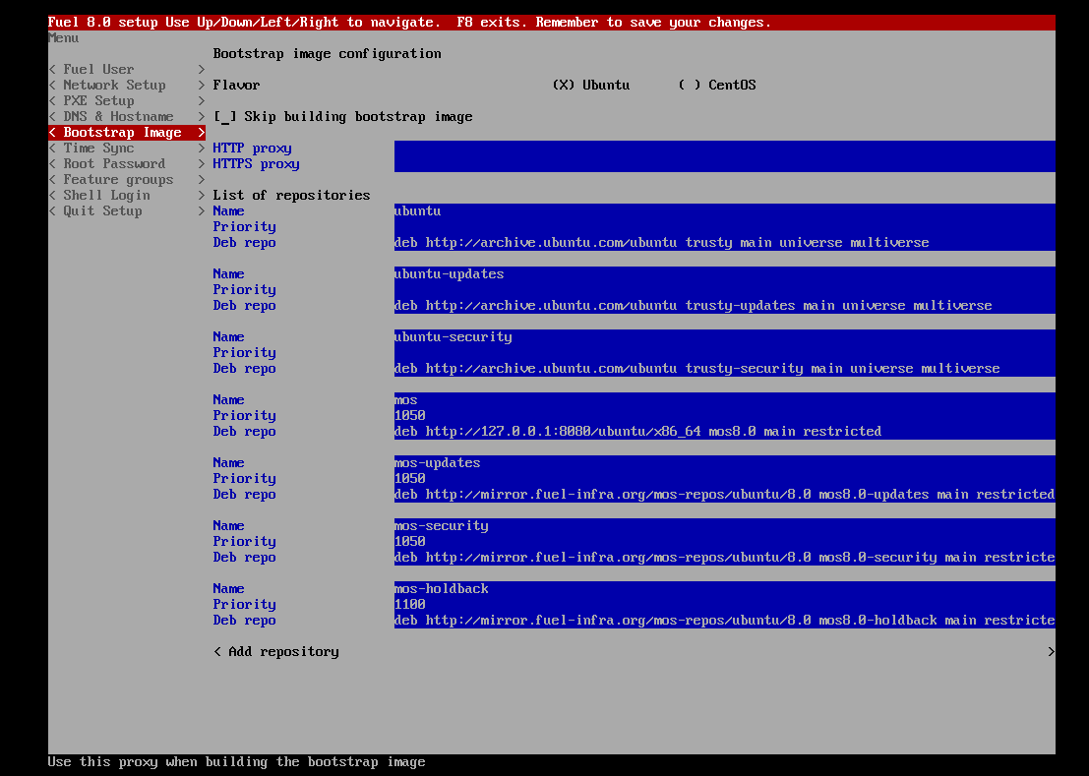Select Quit Setup menu item
The height and width of the screenshot is (776, 1089).
[126, 211]
